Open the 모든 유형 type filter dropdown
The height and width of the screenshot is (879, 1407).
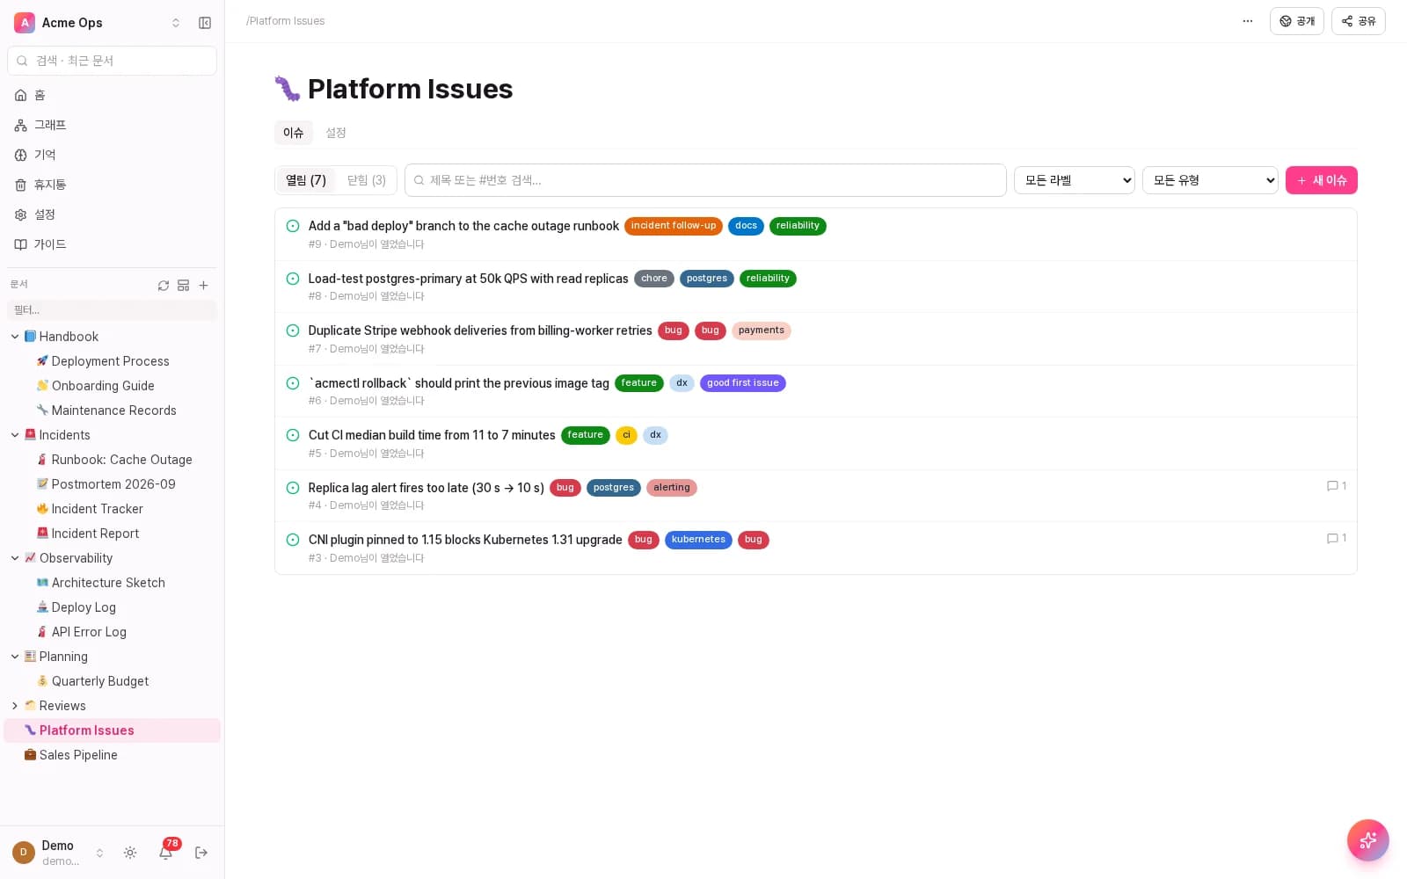tap(1210, 180)
